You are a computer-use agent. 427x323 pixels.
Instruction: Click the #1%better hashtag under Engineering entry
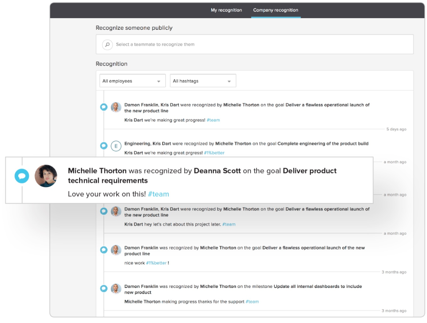(x=214, y=153)
